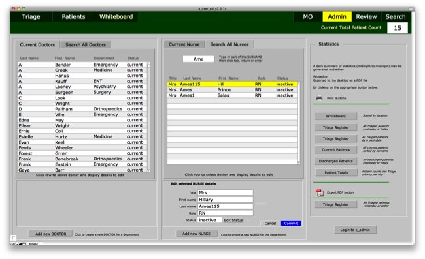Export the Triage Register to PDF
The width and height of the screenshot is (425, 259).
coord(336,205)
